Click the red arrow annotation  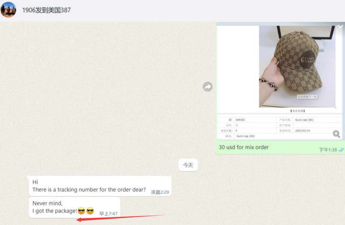[x=121, y=217]
